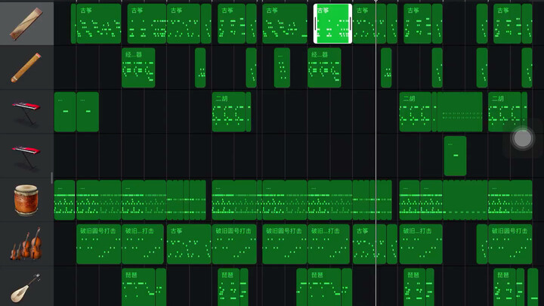
Task: Select the first 二胡 region
Action: coord(229,112)
